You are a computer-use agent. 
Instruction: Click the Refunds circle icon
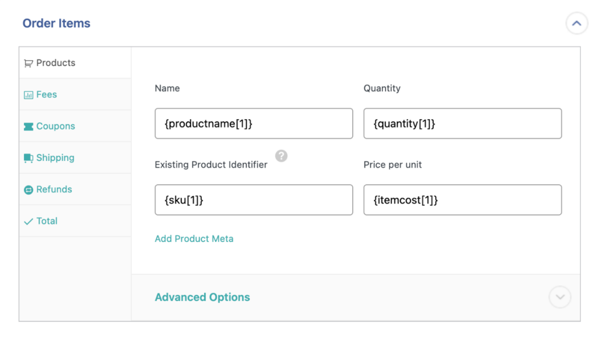pos(28,190)
